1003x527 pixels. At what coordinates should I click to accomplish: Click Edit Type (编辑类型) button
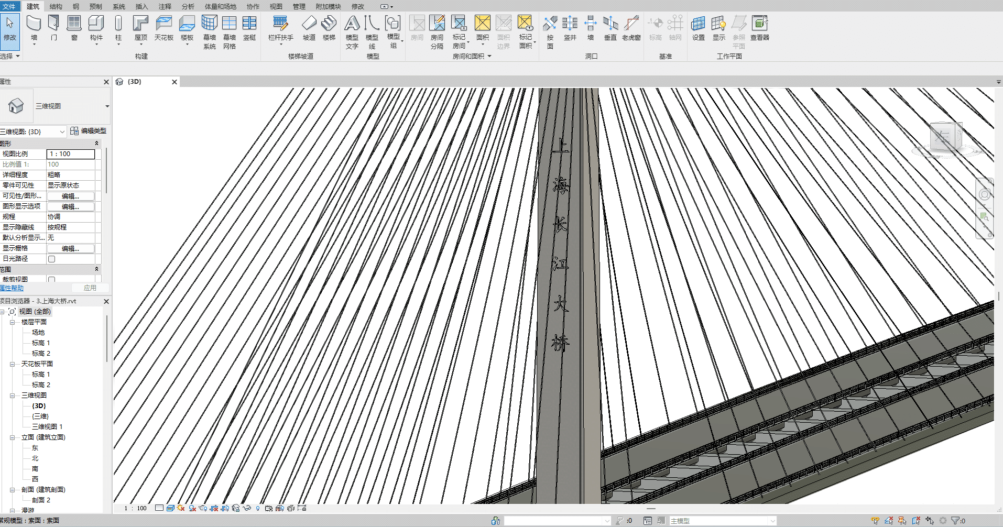(88, 131)
